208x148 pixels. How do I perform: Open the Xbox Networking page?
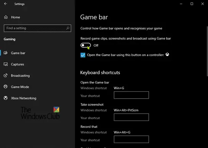(x=24, y=98)
